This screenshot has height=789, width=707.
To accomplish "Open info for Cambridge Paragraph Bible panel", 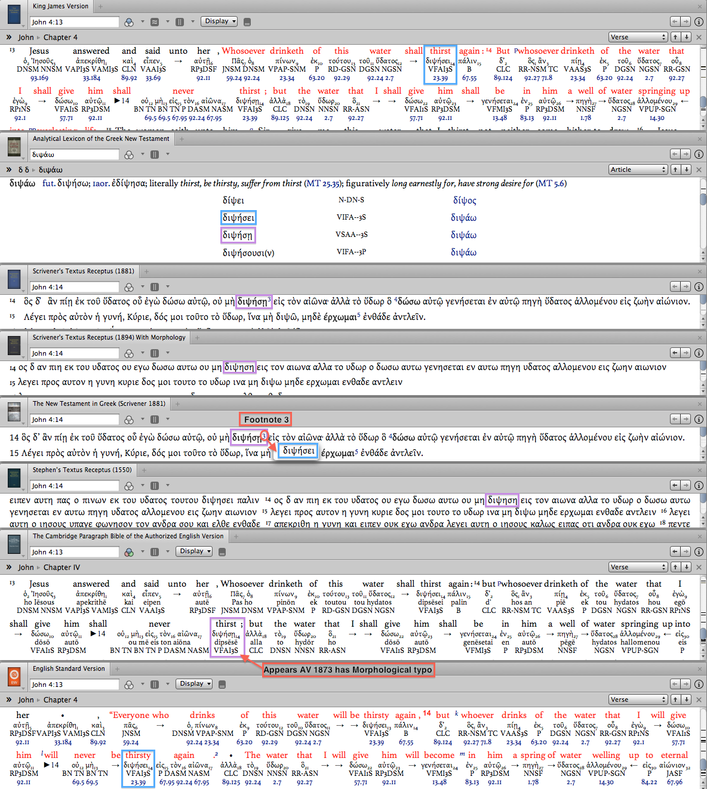I will (x=699, y=551).
